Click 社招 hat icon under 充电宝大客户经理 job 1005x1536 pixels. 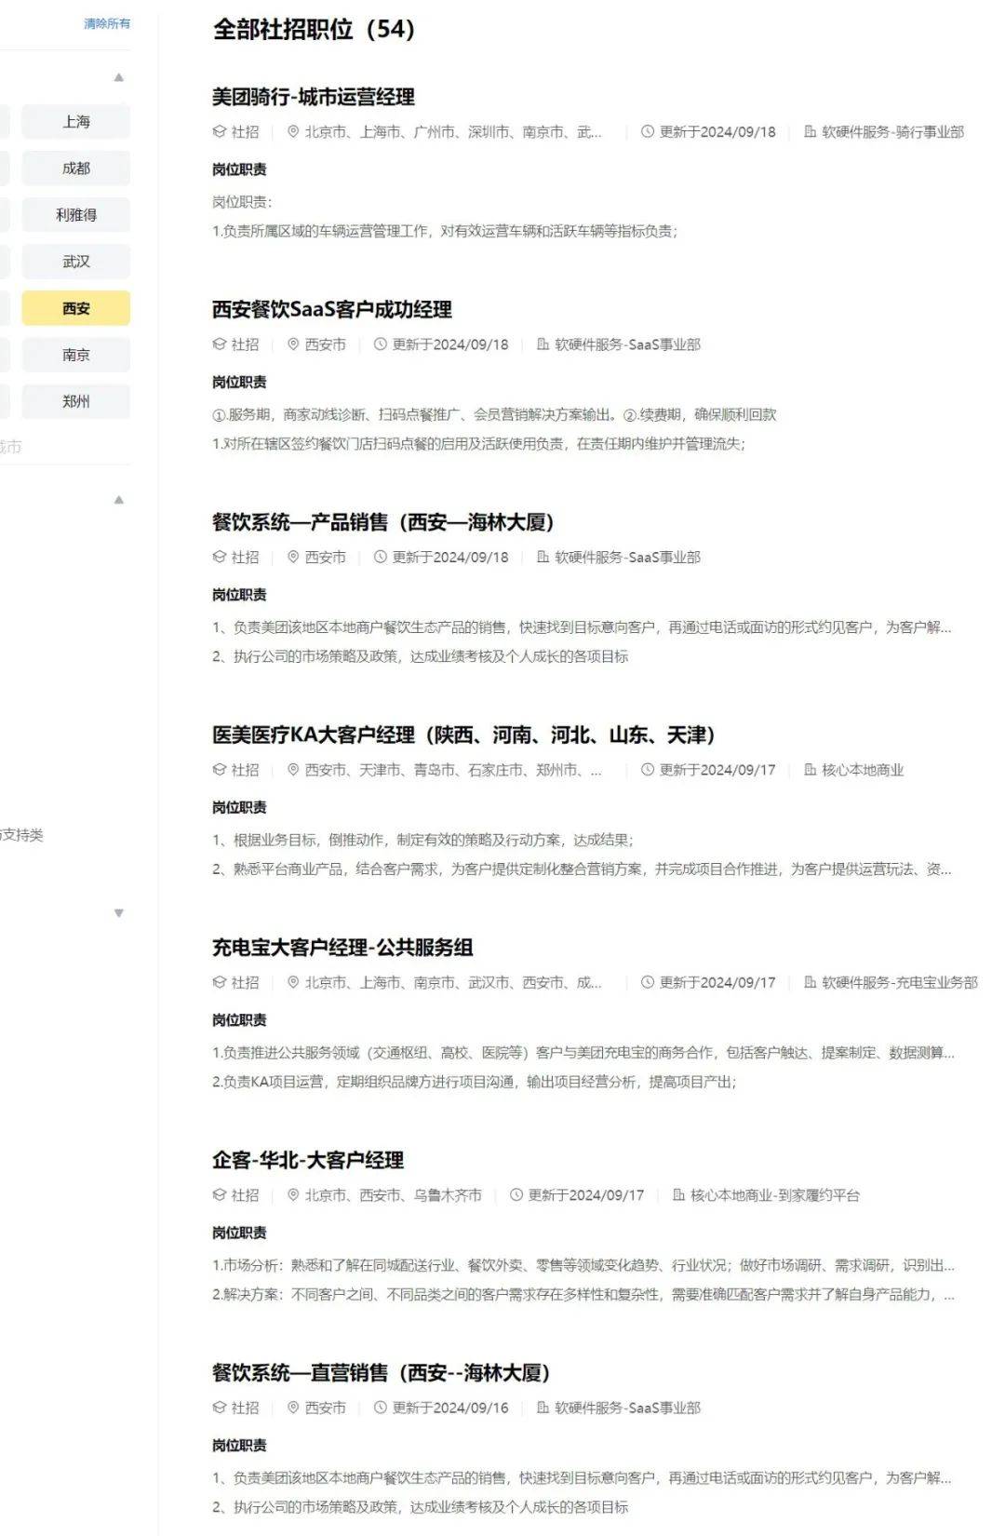pos(220,983)
